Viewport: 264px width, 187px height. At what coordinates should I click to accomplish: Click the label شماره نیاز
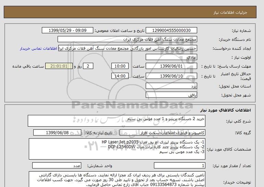pyautogui.click(x=241, y=31)
